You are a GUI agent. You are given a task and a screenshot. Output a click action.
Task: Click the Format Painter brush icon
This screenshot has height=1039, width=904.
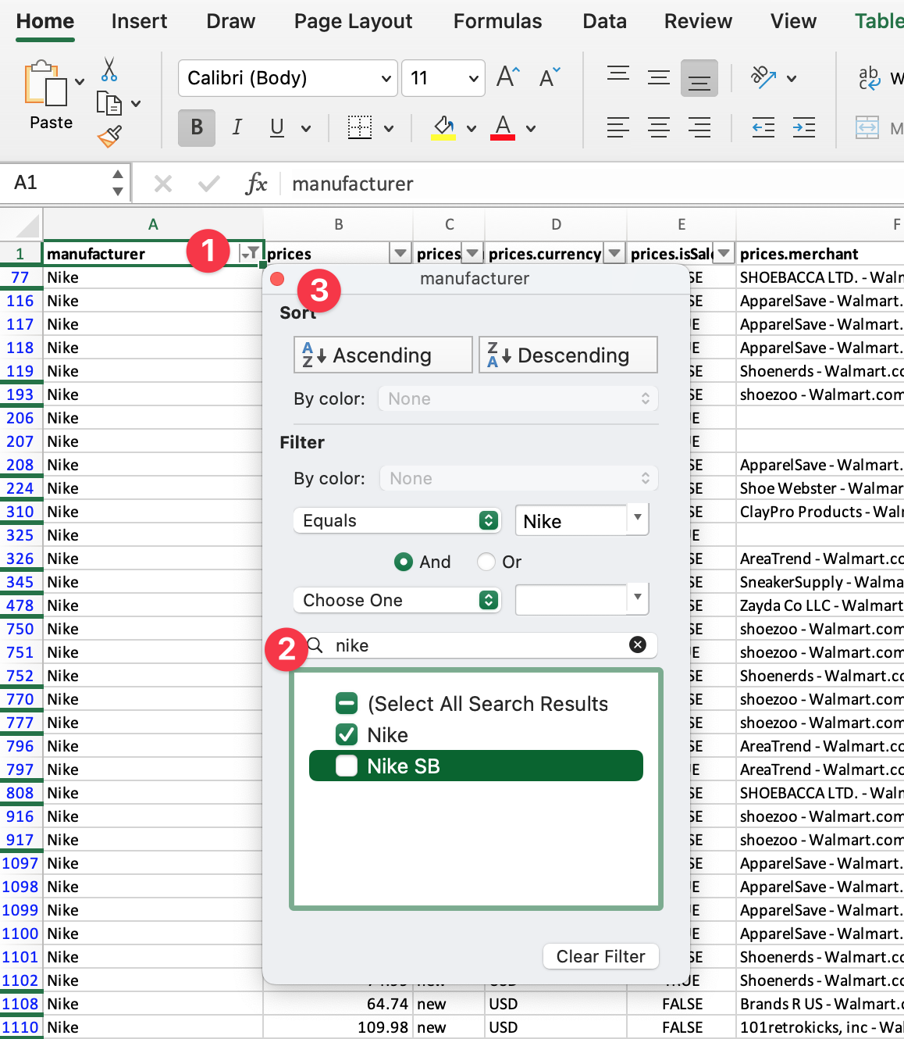(109, 137)
